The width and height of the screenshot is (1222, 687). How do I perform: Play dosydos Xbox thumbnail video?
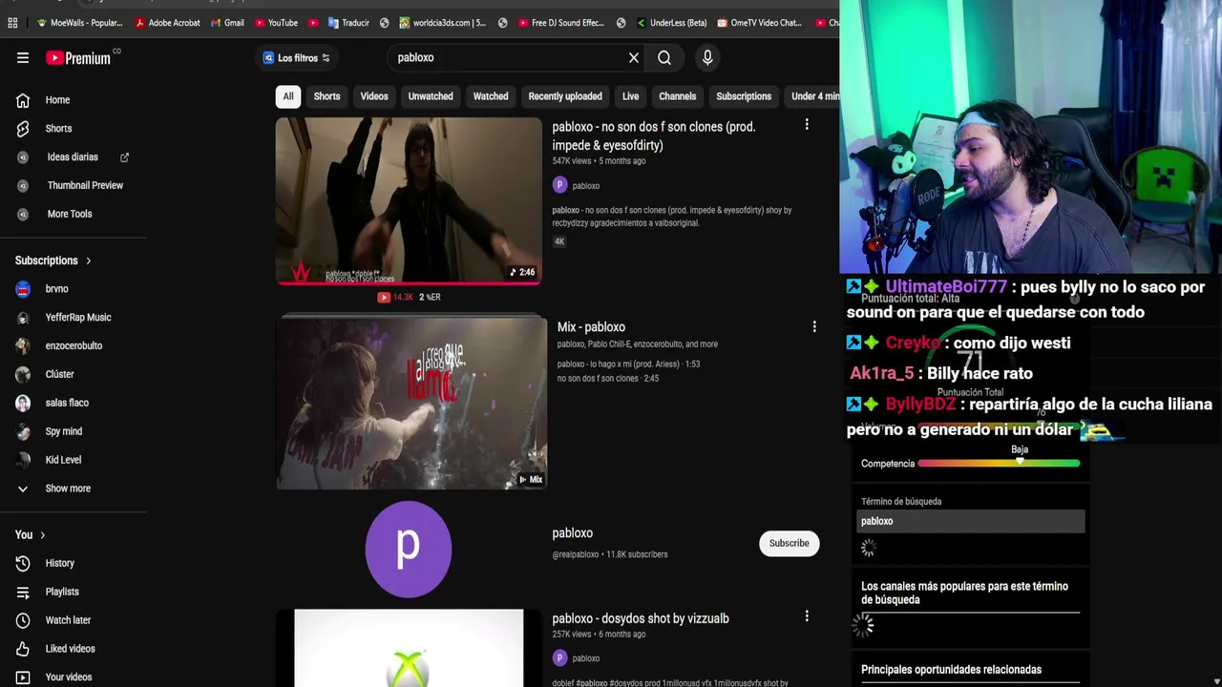pyautogui.click(x=409, y=649)
